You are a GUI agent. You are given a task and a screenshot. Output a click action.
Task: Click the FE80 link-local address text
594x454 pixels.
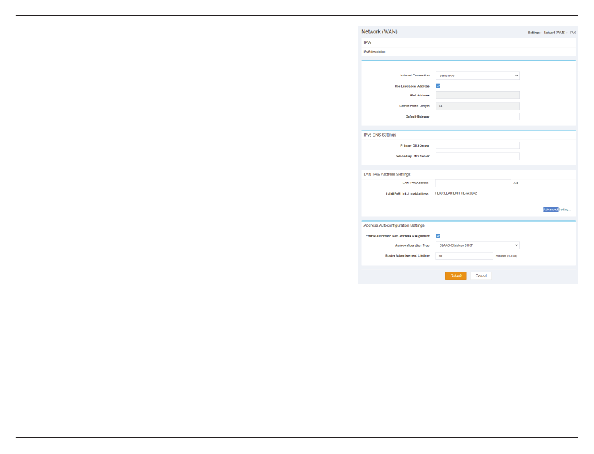(x=456, y=193)
